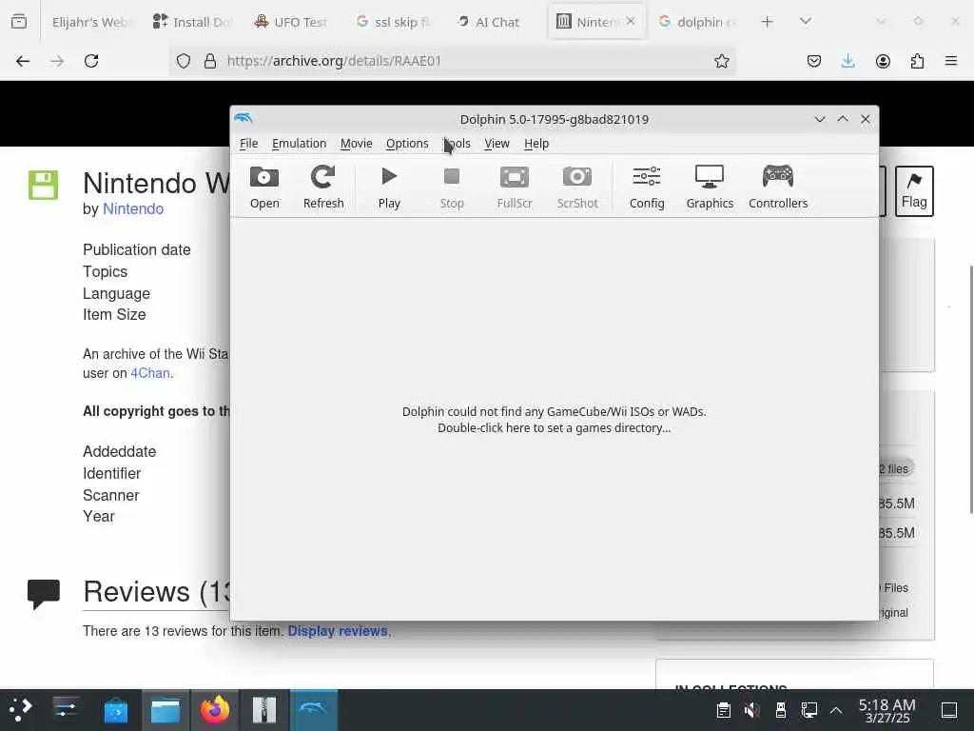Open the Firefox extensions icon

tap(917, 61)
